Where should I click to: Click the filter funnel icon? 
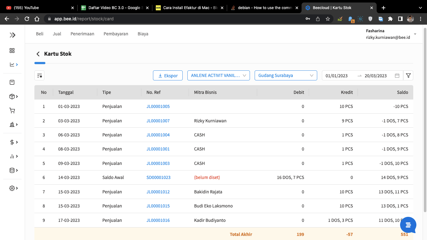click(408, 75)
